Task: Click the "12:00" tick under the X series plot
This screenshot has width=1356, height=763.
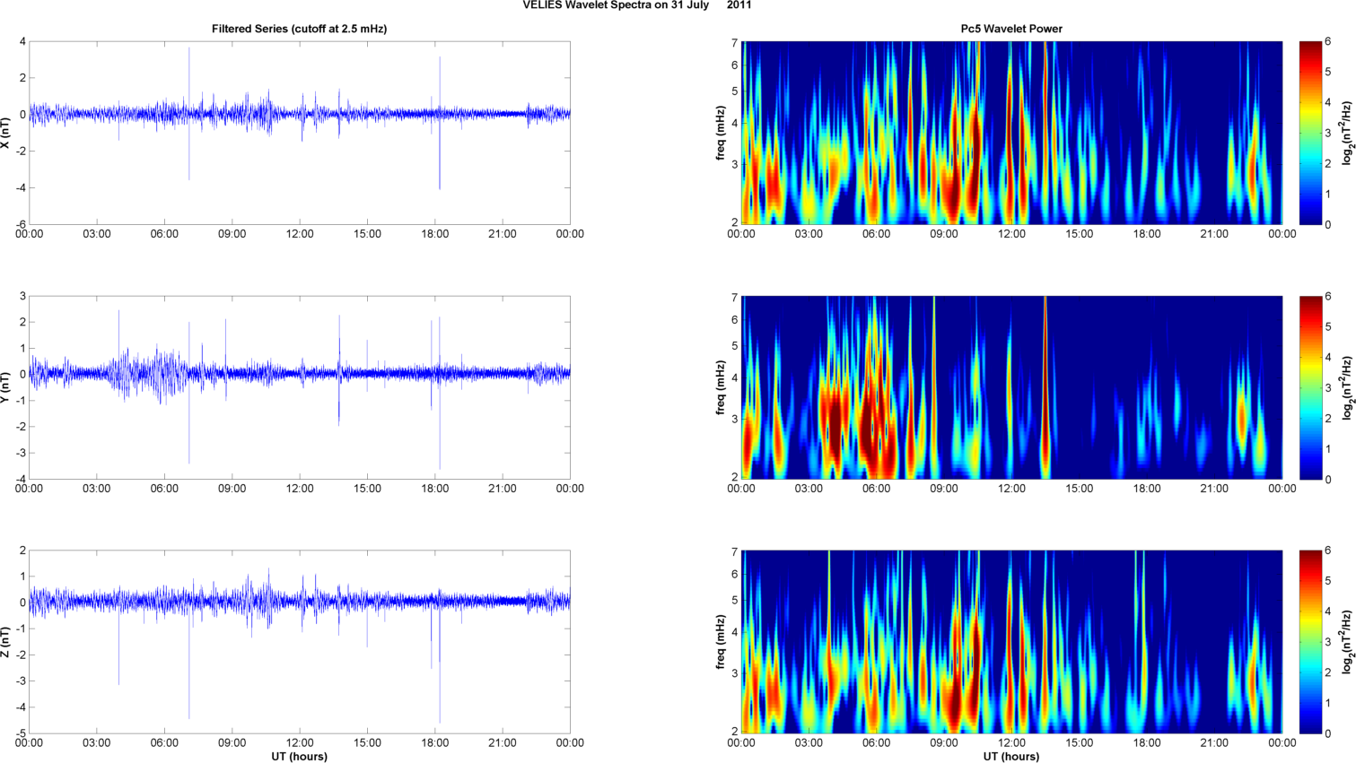Action: coord(300,234)
